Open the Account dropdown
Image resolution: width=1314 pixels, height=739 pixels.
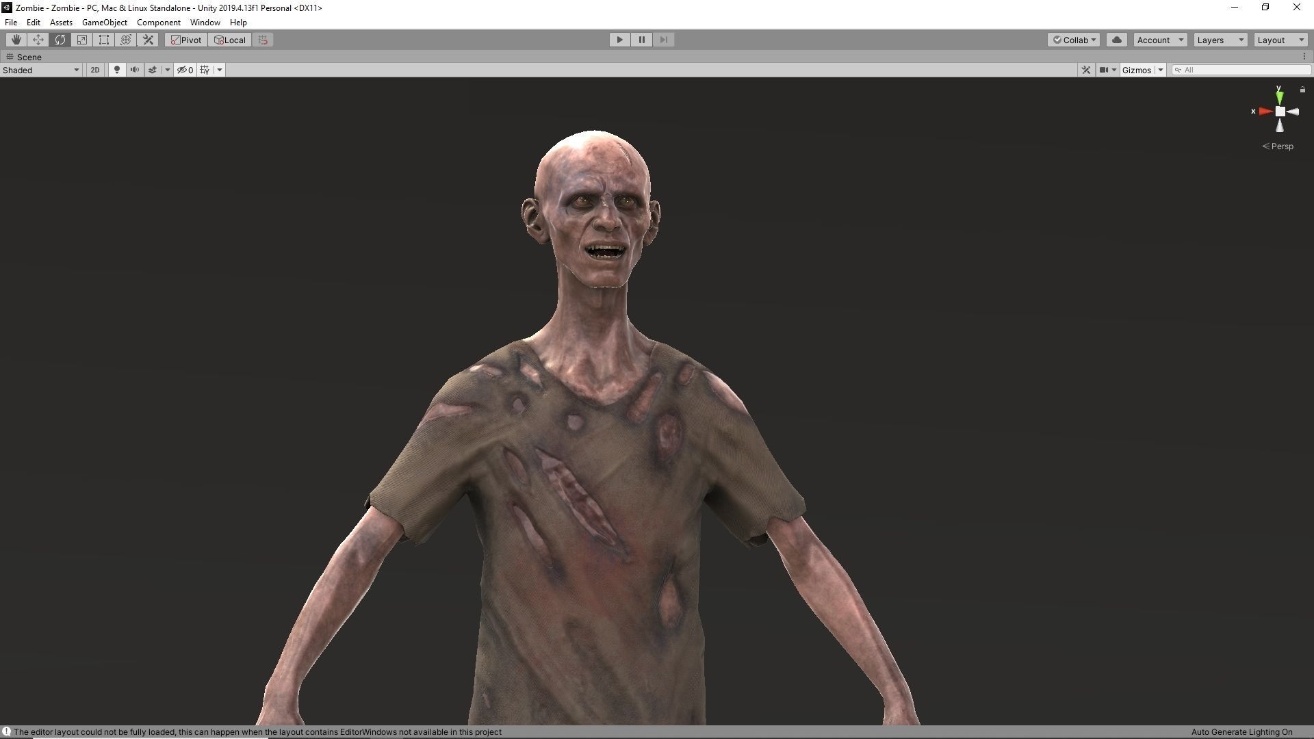pyautogui.click(x=1160, y=40)
